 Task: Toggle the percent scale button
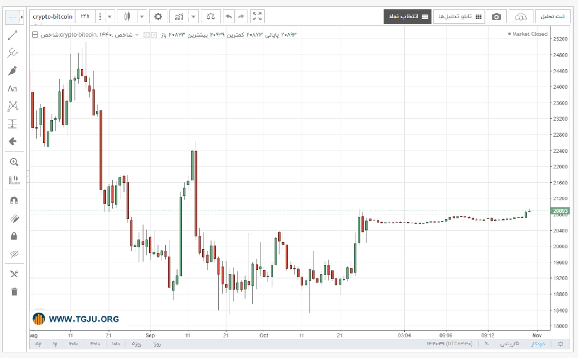[x=486, y=344]
